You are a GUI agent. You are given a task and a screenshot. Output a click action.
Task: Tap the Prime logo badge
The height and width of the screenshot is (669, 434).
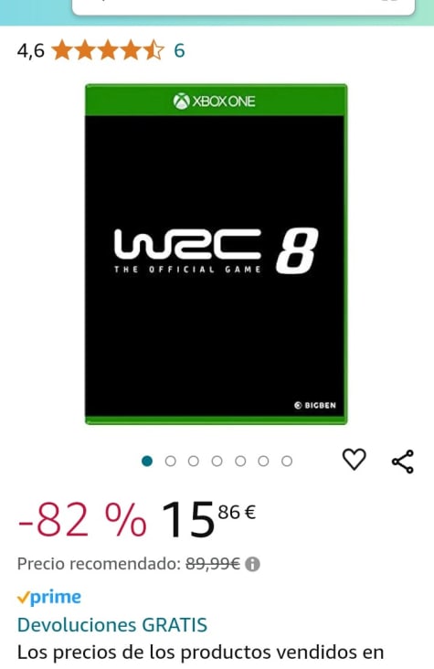tap(49, 597)
